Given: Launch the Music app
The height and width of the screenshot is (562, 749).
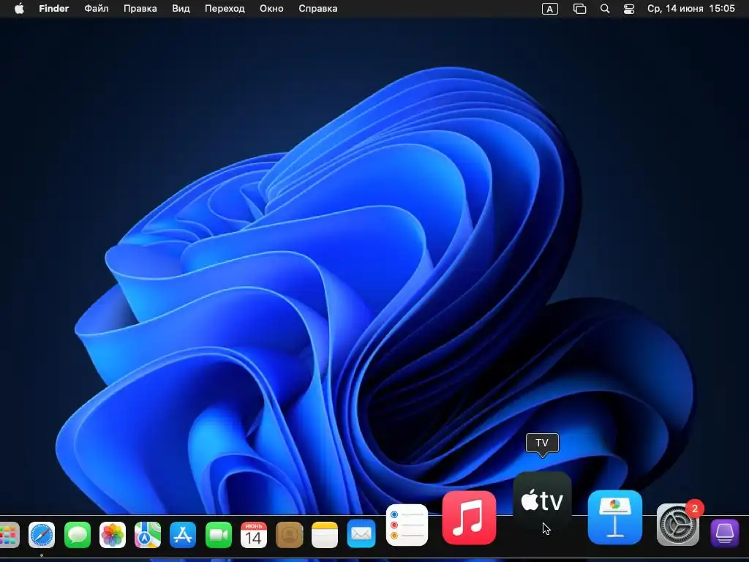Looking at the screenshot, I should [x=469, y=517].
